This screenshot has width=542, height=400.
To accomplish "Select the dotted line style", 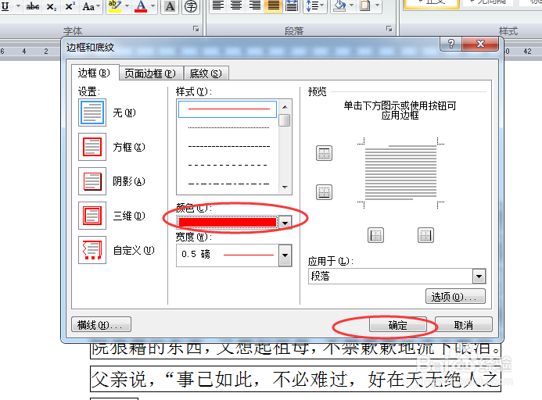I will [228, 128].
